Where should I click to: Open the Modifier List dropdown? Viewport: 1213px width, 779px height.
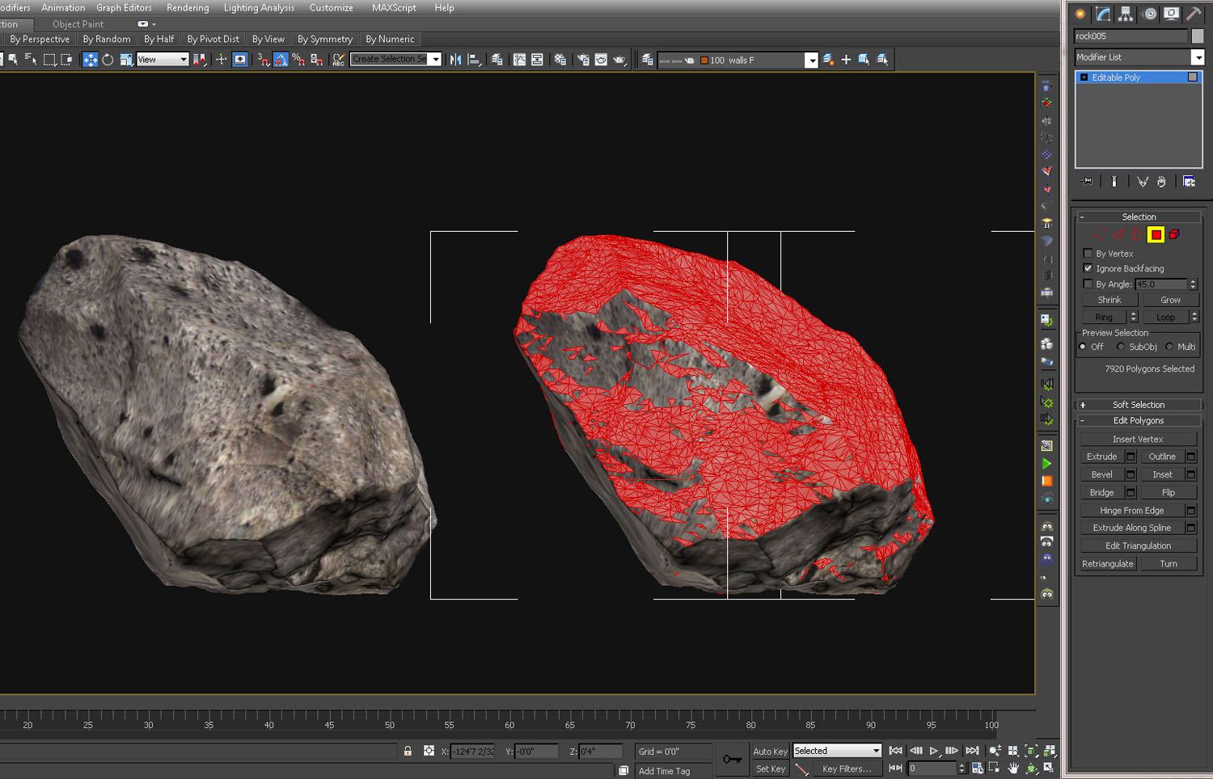click(x=1198, y=57)
